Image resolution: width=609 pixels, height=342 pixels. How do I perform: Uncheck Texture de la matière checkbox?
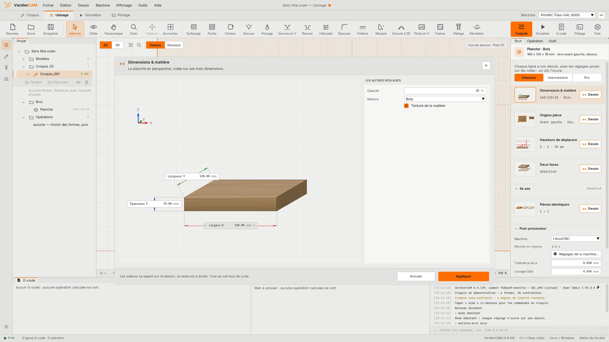406,106
